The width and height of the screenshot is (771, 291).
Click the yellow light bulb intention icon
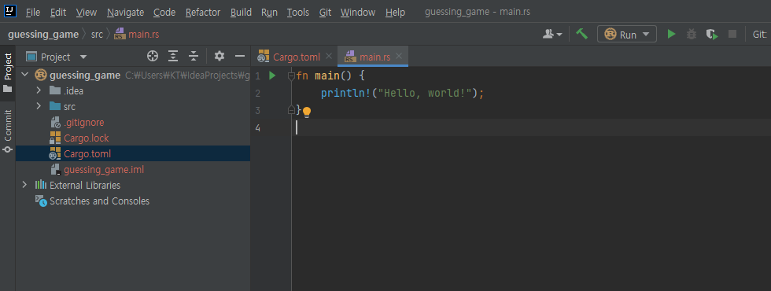307,112
